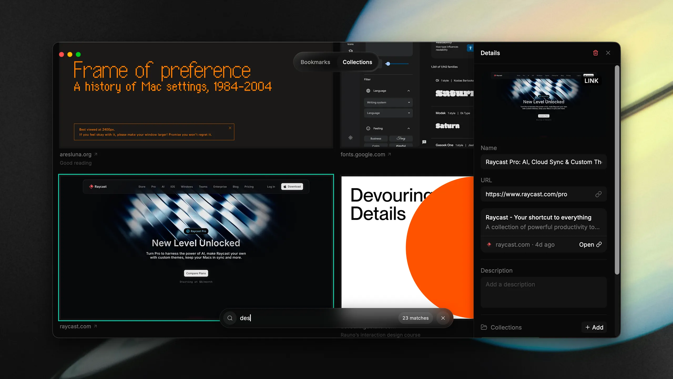
Task: Click the 'Add a description' text area
Action: [x=544, y=292]
